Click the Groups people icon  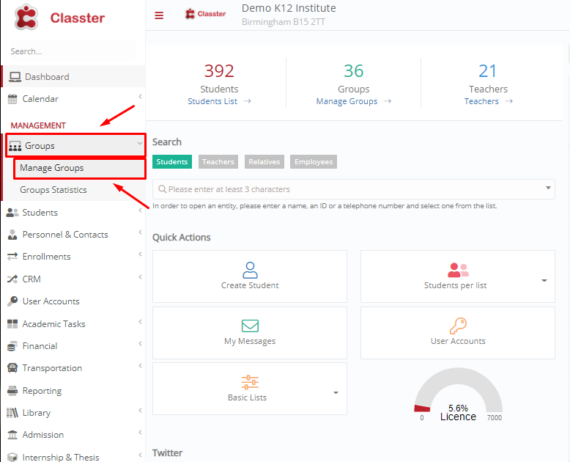point(15,146)
